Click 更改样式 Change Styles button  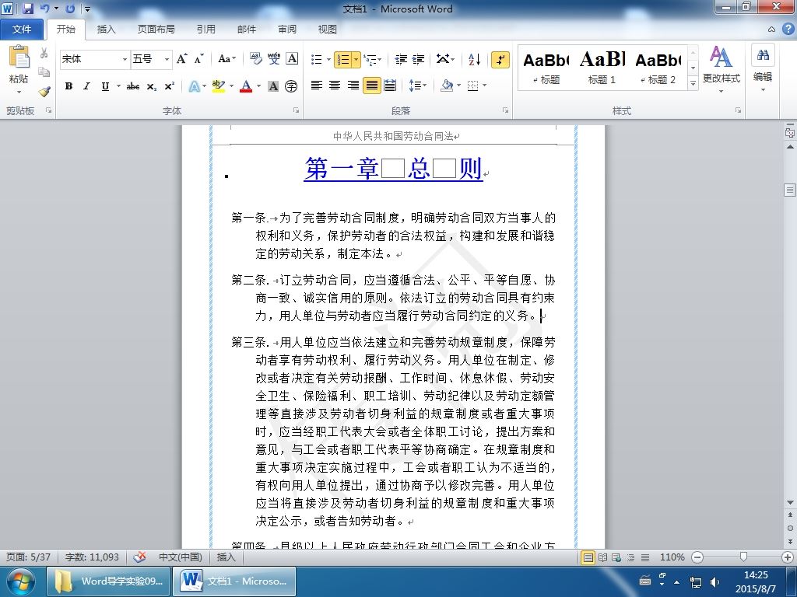[x=721, y=69]
